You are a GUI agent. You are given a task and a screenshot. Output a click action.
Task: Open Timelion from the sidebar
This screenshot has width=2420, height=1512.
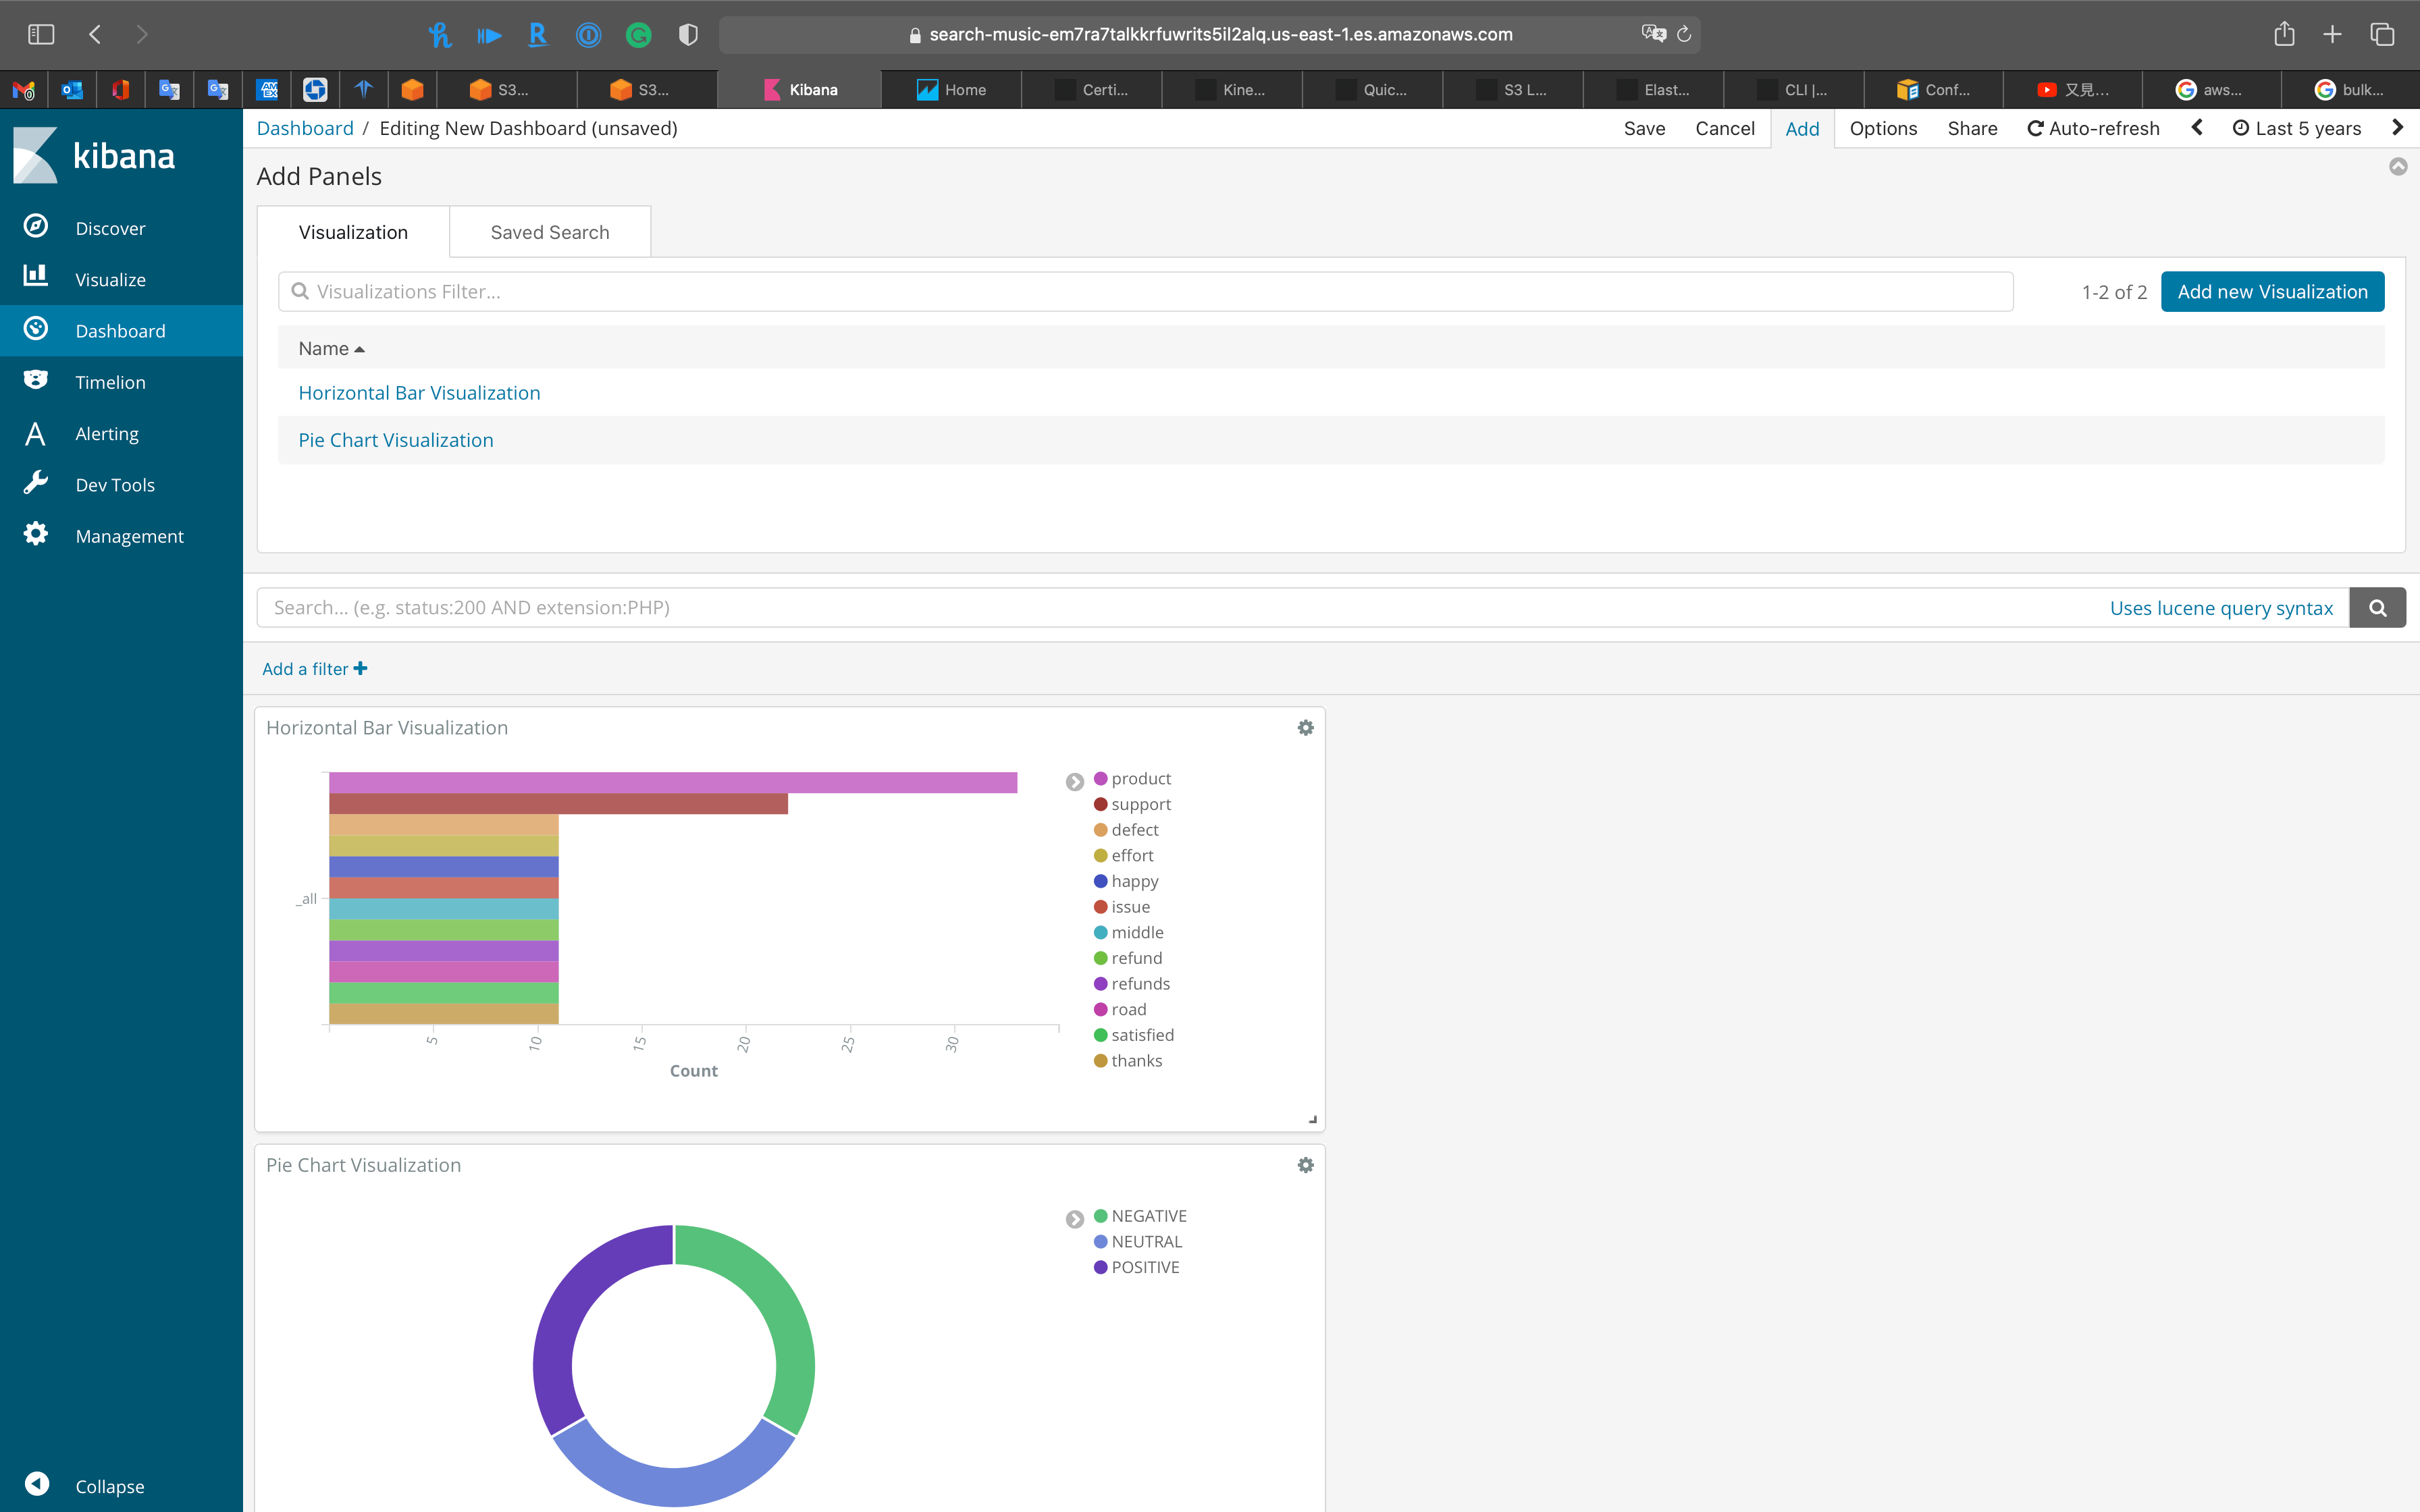point(109,381)
